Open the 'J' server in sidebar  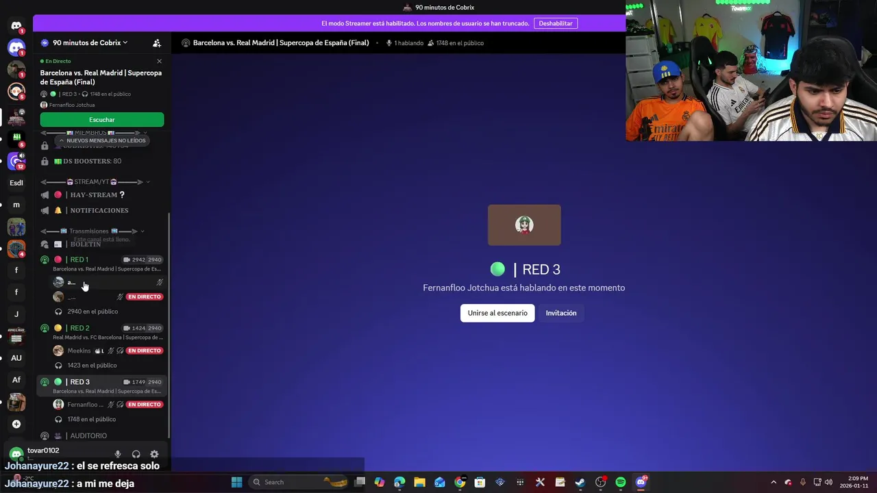[16, 314]
